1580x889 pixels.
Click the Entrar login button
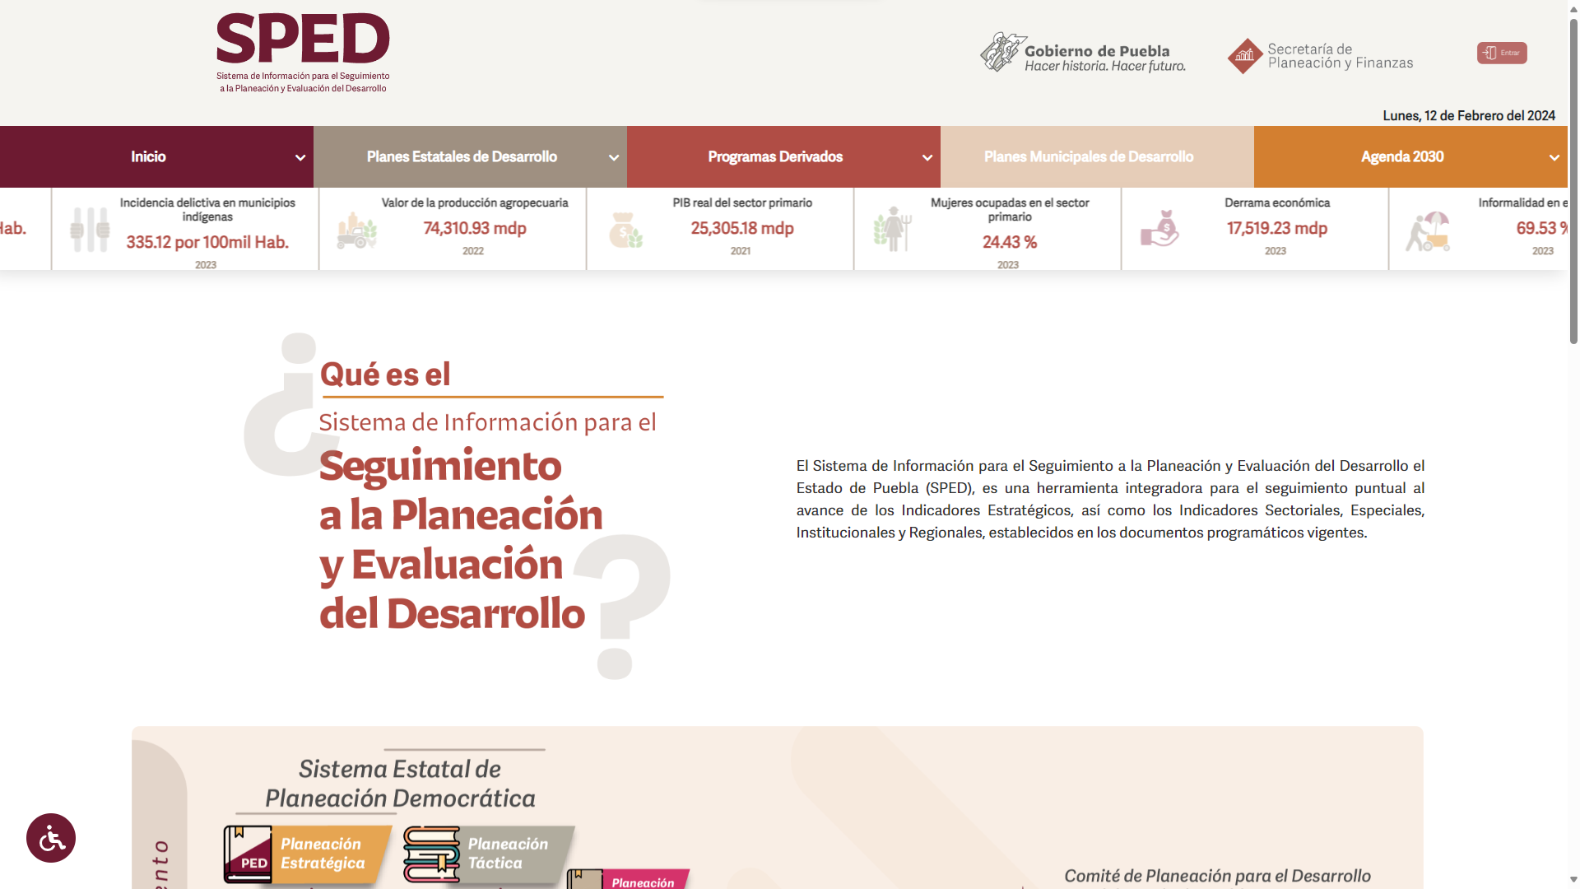[x=1502, y=53]
